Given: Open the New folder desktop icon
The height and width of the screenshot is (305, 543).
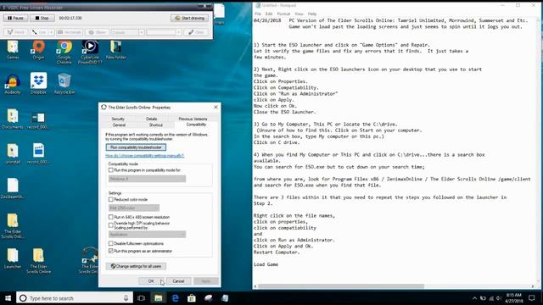Looking at the screenshot, I should point(115,50).
